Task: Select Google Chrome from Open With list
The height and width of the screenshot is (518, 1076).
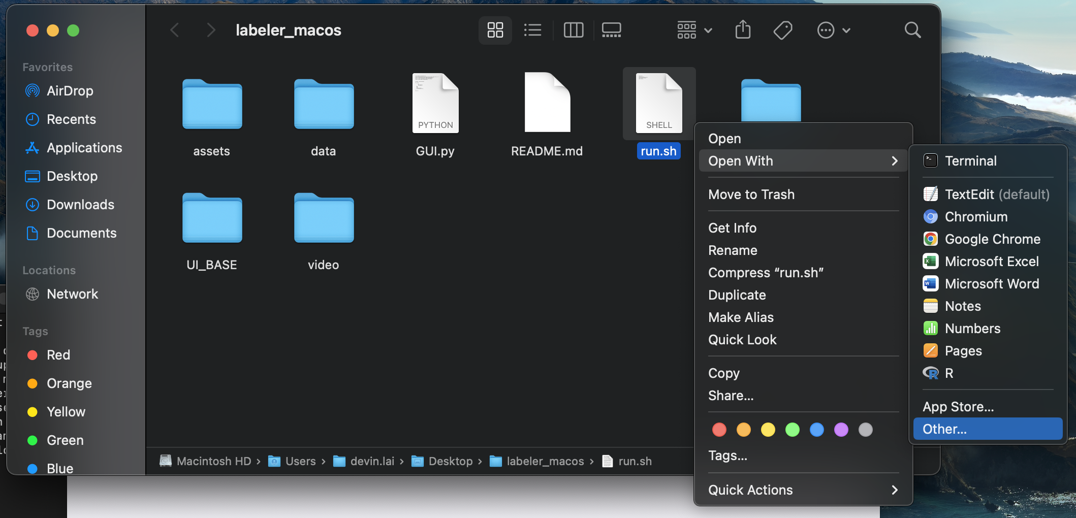Action: [x=992, y=239]
